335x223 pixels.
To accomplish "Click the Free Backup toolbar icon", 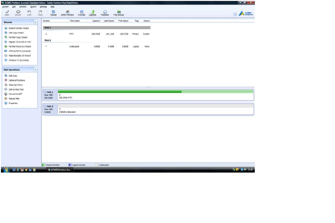I will 118,13.
